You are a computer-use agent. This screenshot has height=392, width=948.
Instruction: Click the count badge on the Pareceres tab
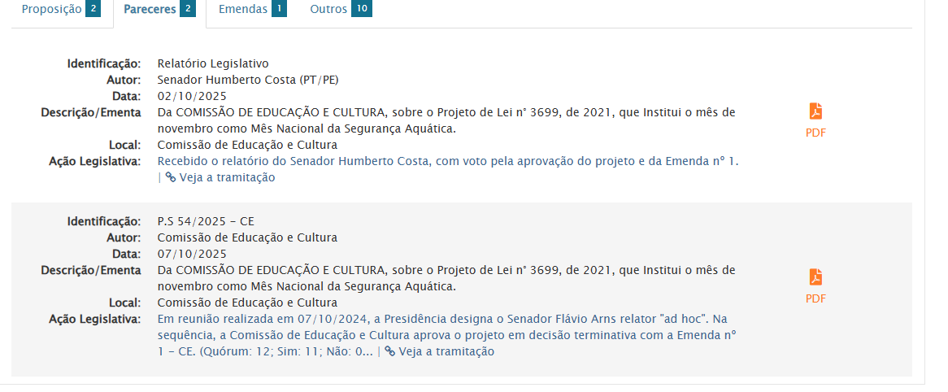tap(188, 10)
